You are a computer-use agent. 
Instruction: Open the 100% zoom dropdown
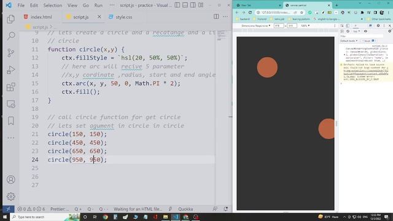pyautogui.click(x=305, y=26)
